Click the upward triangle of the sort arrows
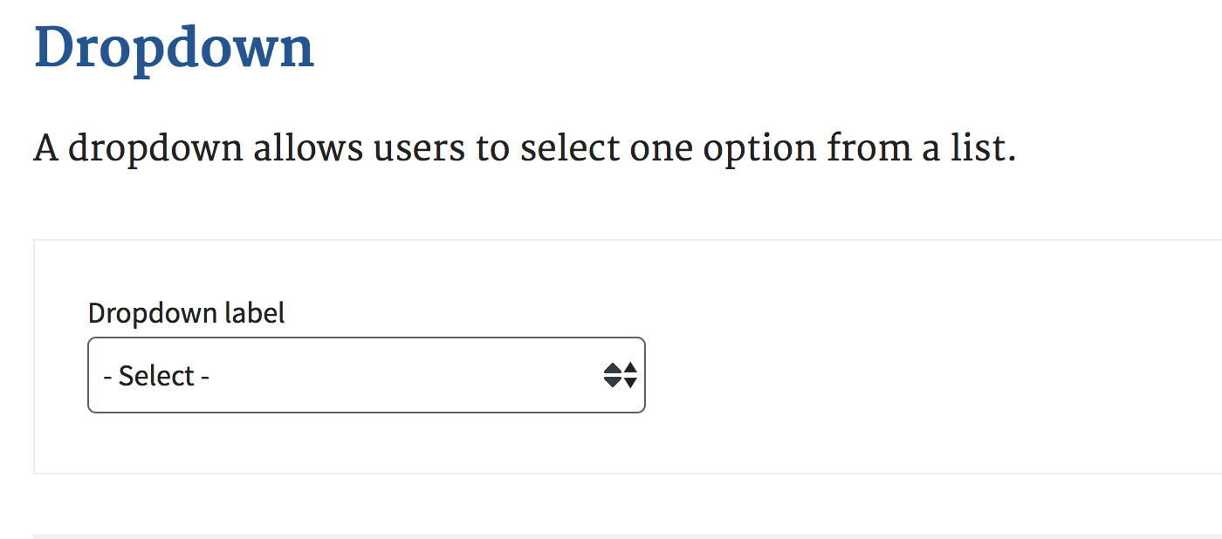 point(621,368)
